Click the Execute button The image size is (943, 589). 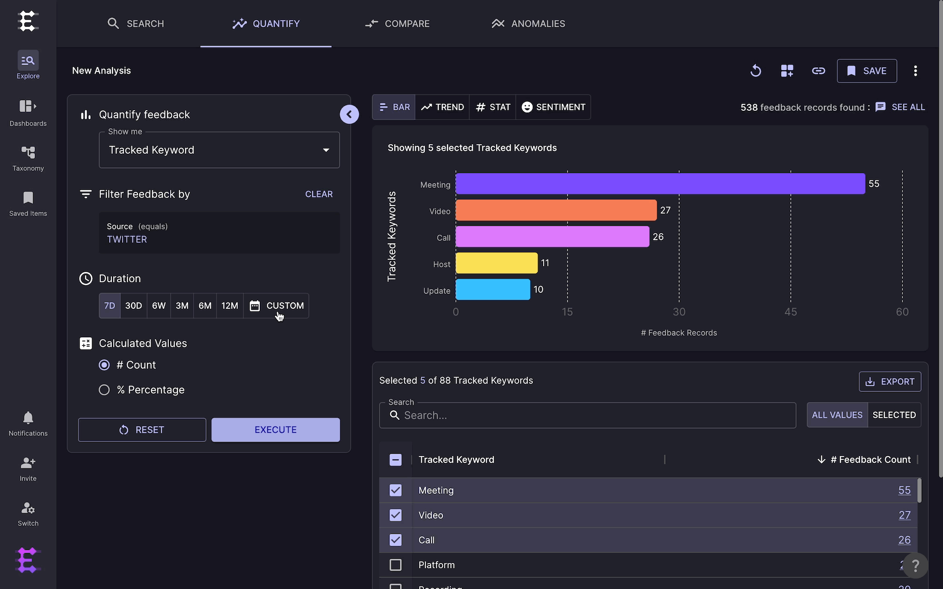pyautogui.click(x=275, y=430)
